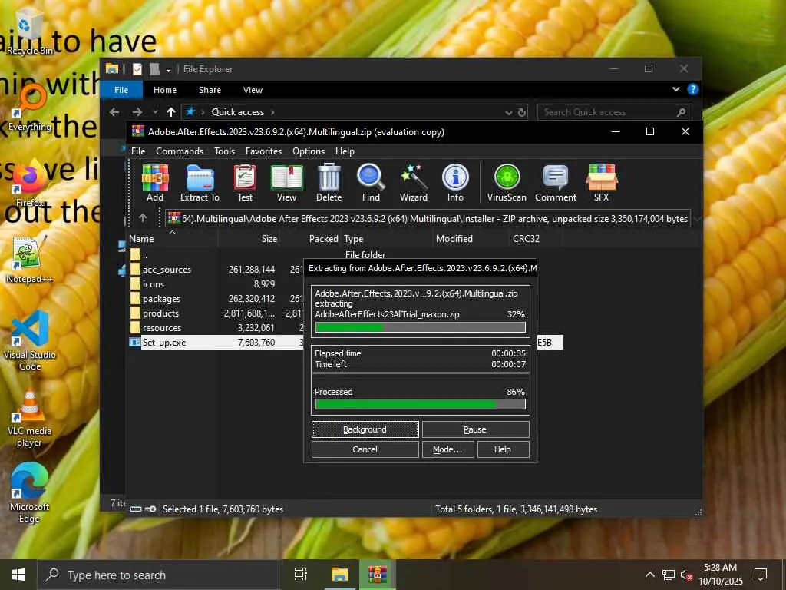Screen dimensions: 786x590
Task: Go up one level in WinRAR
Action: 143,217
